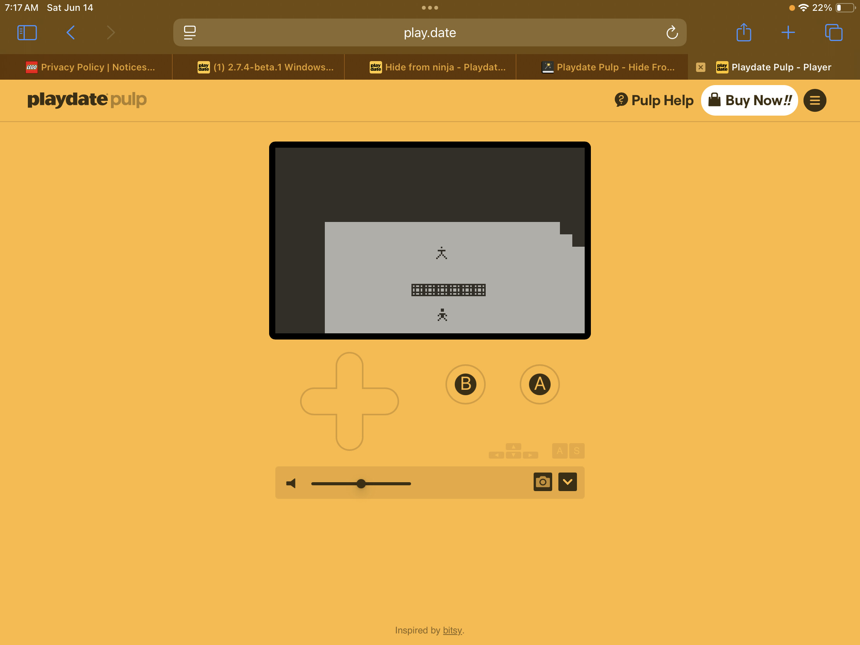This screenshot has height=645, width=860.
Task: Open the hamburger menu in the header
Action: [x=814, y=100]
